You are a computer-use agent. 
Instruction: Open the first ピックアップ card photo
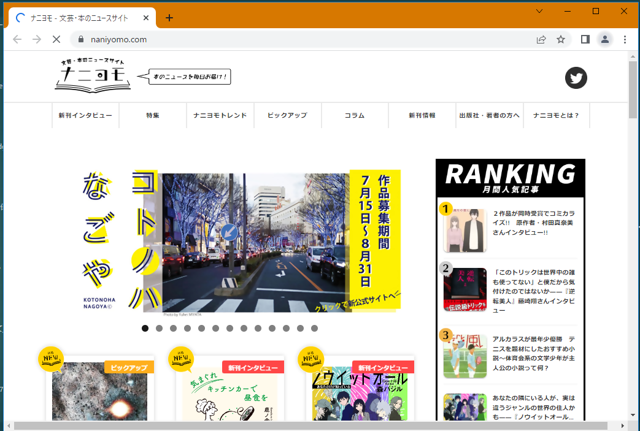pos(99,391)
